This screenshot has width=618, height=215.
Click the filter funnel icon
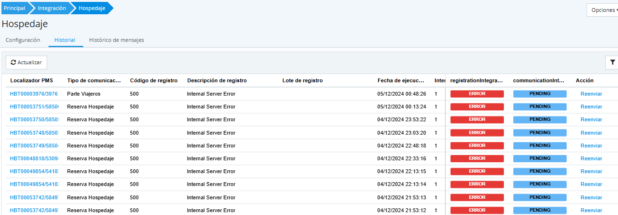(612, 62)
